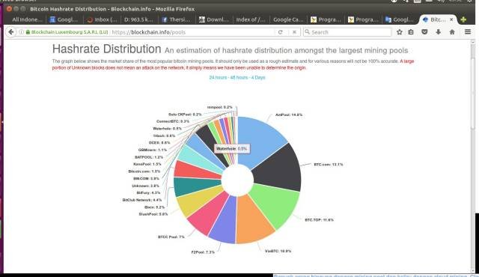Click the BitClub Network: 4.4% label
Image resolution: width=479 pixels, height=277 pixels.
point(142,200)
